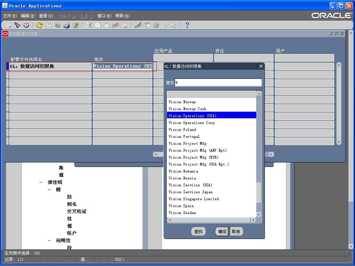355x266 pixels.
Task: Click the Clear Record eraser icon
Action: click(x=116, y=25)
